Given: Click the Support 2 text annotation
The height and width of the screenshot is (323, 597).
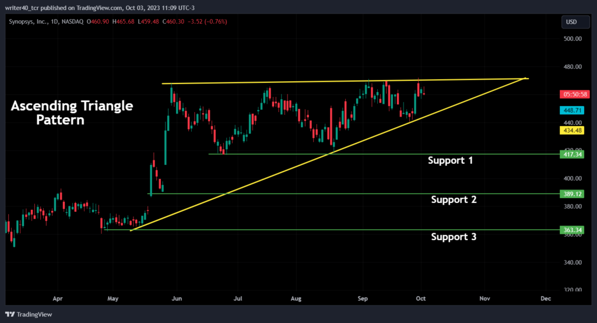Looking at the screenshot, I should tap(454, 199).
